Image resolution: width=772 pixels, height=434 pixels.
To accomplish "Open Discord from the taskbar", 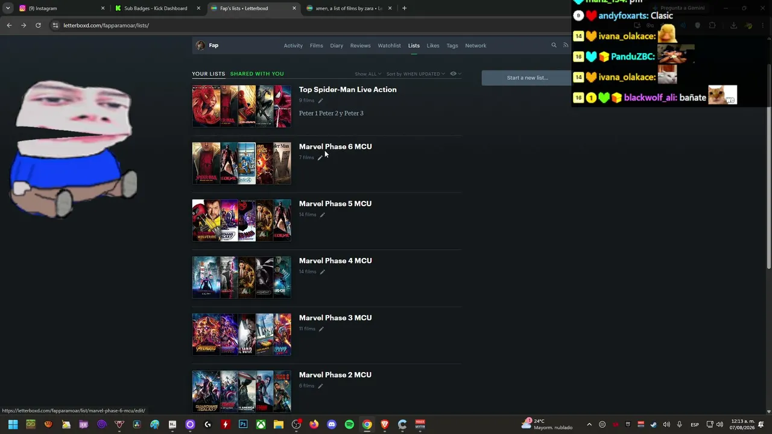I will pos(331,424).
